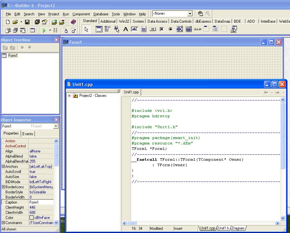The height and width of the screenshot is (233, 290).
Task: Expand Project2 - Classes tree node
Action: [69, 96]
